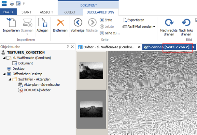Click the Importieren icon in the ribbon

click(11, 23)
